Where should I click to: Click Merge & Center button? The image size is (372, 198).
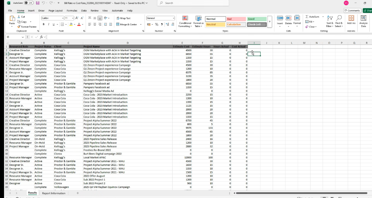point(127,24)
